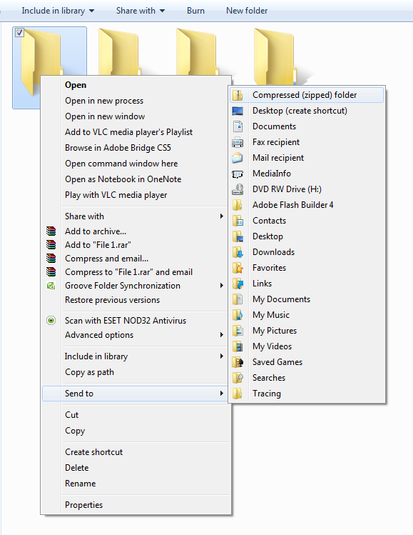Image resolution: width=413 pixels, height=535 pixels.
Task: Click the Tracing folder icon
Action: tap(238, 394)
